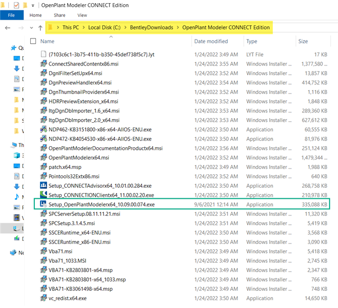Viewport: 338px width, 308px height.
Task: Select the .lyt file icon
Action: tap(44, 54)
